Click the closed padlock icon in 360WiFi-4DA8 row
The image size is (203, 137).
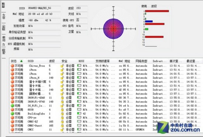point(62,98)
